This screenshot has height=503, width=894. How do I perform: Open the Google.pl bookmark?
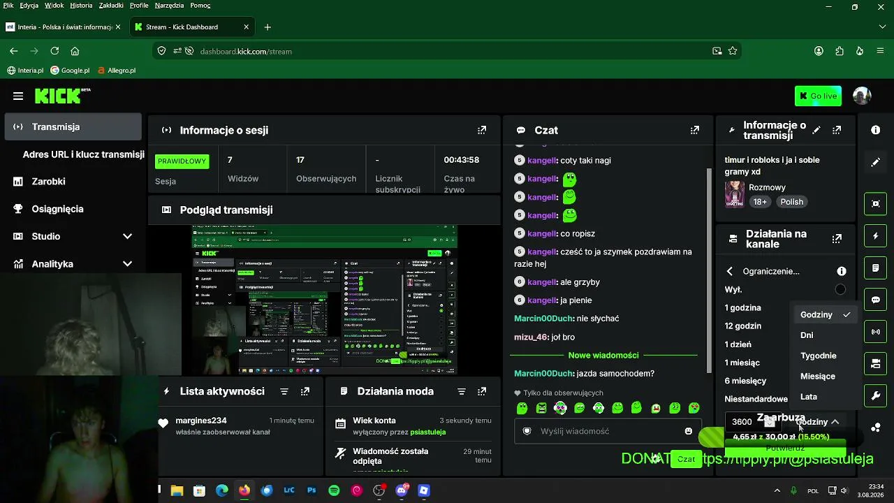tap(70, 71)
